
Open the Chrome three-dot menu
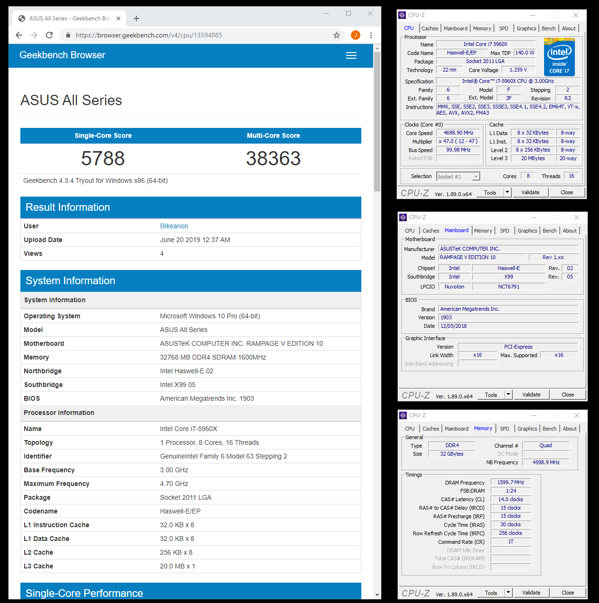click(x=371, y=35)
